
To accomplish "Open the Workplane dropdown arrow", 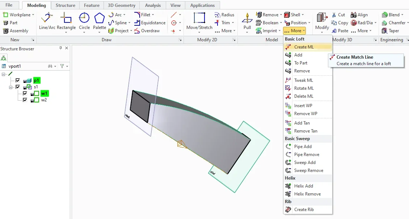I will click(33, 15).
